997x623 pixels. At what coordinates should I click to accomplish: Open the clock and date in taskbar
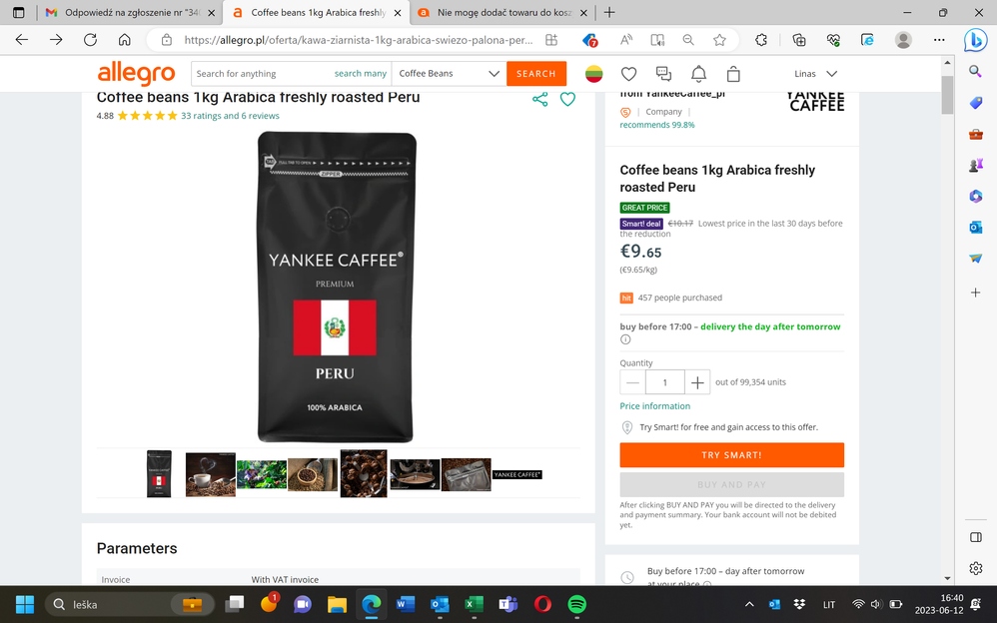[939, 604]
